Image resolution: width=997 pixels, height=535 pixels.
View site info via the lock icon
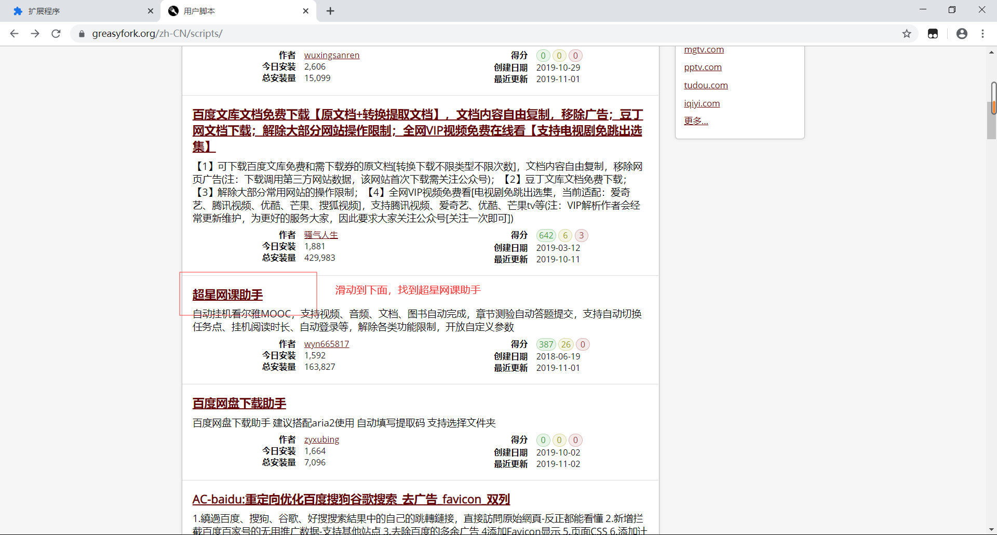click(82, 34)
